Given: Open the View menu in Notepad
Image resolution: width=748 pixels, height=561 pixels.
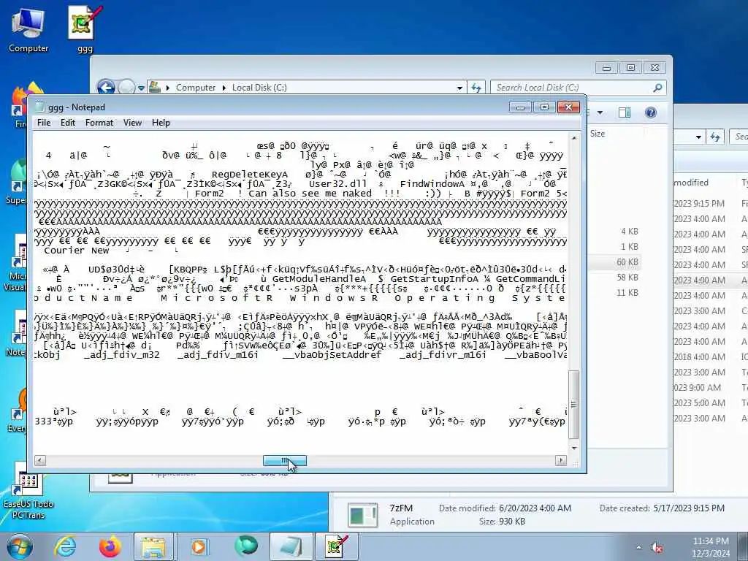Looking at the screenshot, I should pyautogui.click(x=133, y=123).
